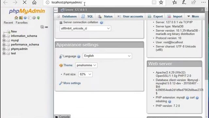Click the browser address bar URL

(x=67, y=2)
